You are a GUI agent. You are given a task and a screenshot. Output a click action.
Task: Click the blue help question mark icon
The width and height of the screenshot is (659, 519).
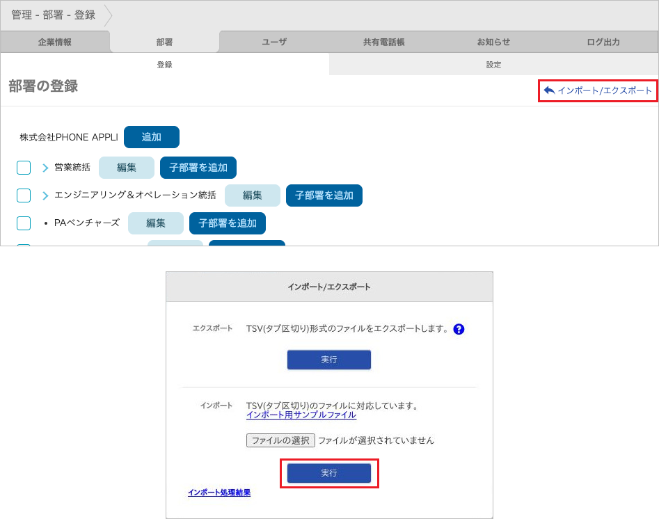(x=459, y=329)
